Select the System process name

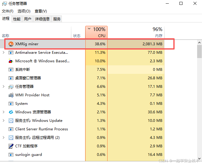[21, 104]
